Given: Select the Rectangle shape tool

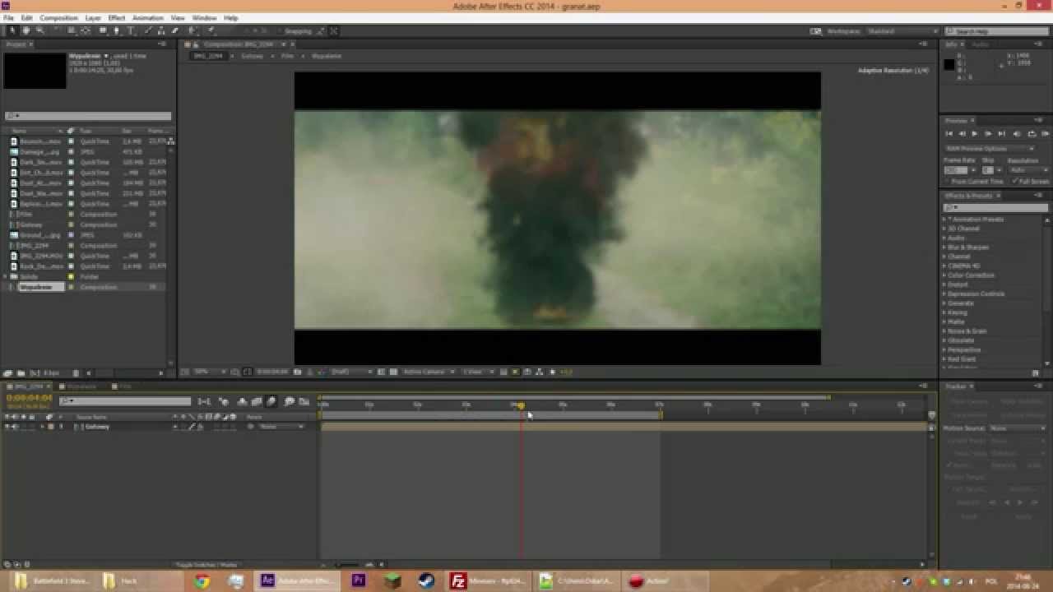Looking at the screenshot, I should point(103,30).
